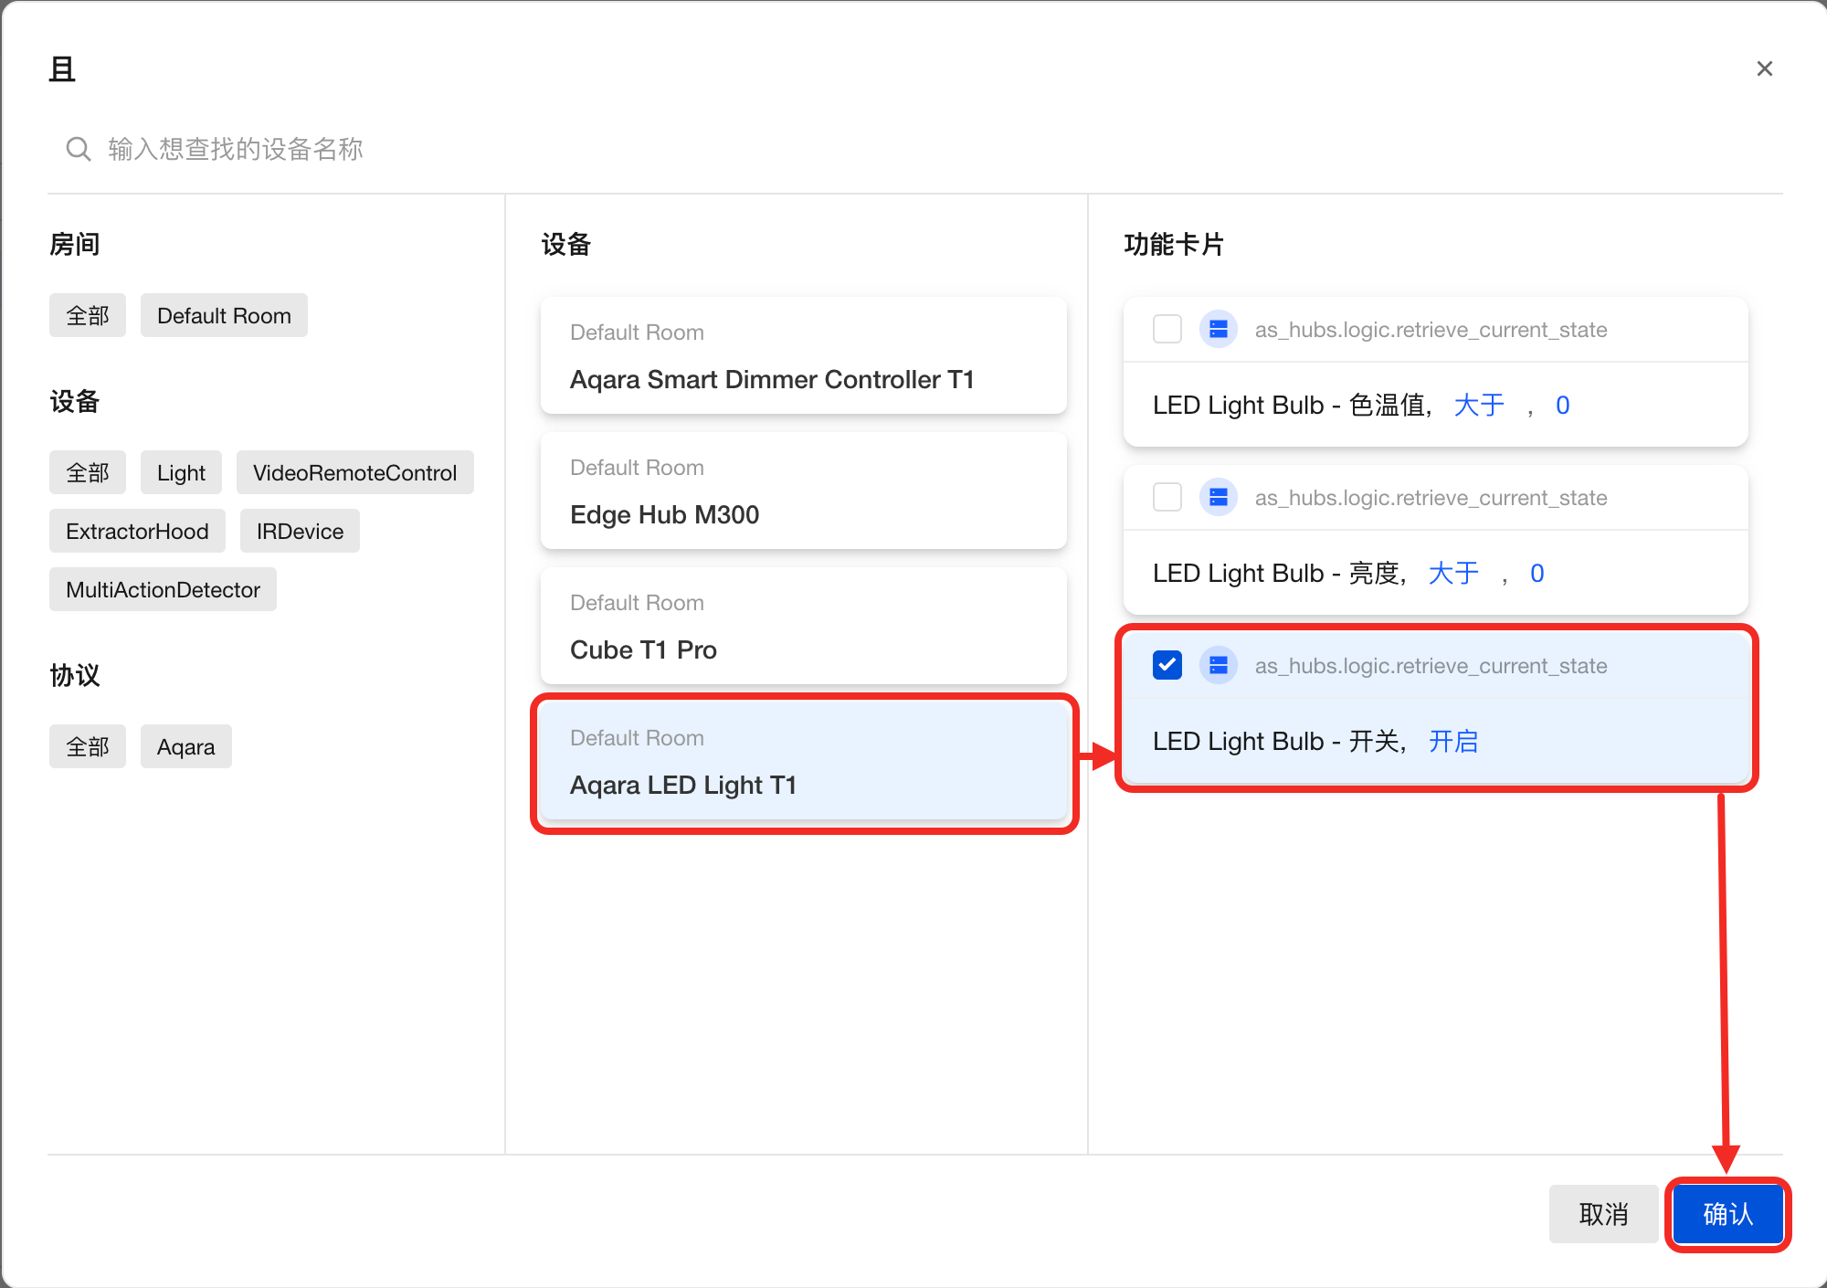Check the brightness card checkbox

1167,498
